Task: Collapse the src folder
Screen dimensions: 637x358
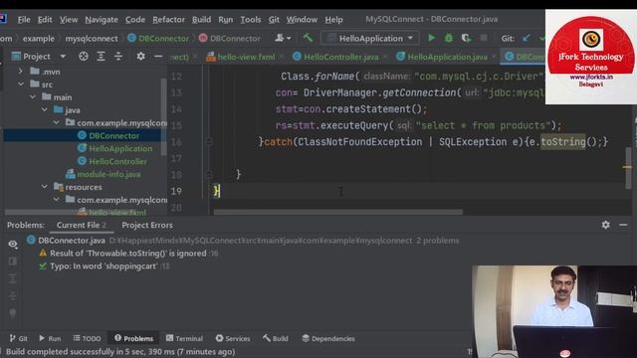Action: (x=20, y=85)
